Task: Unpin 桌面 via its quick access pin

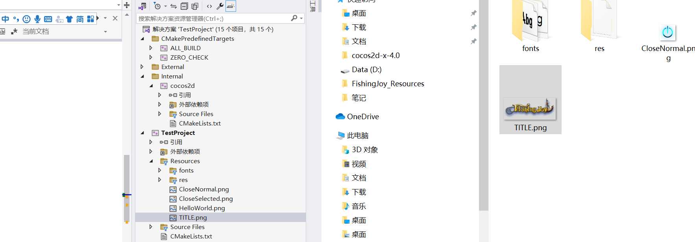Action: coord(473,13)
